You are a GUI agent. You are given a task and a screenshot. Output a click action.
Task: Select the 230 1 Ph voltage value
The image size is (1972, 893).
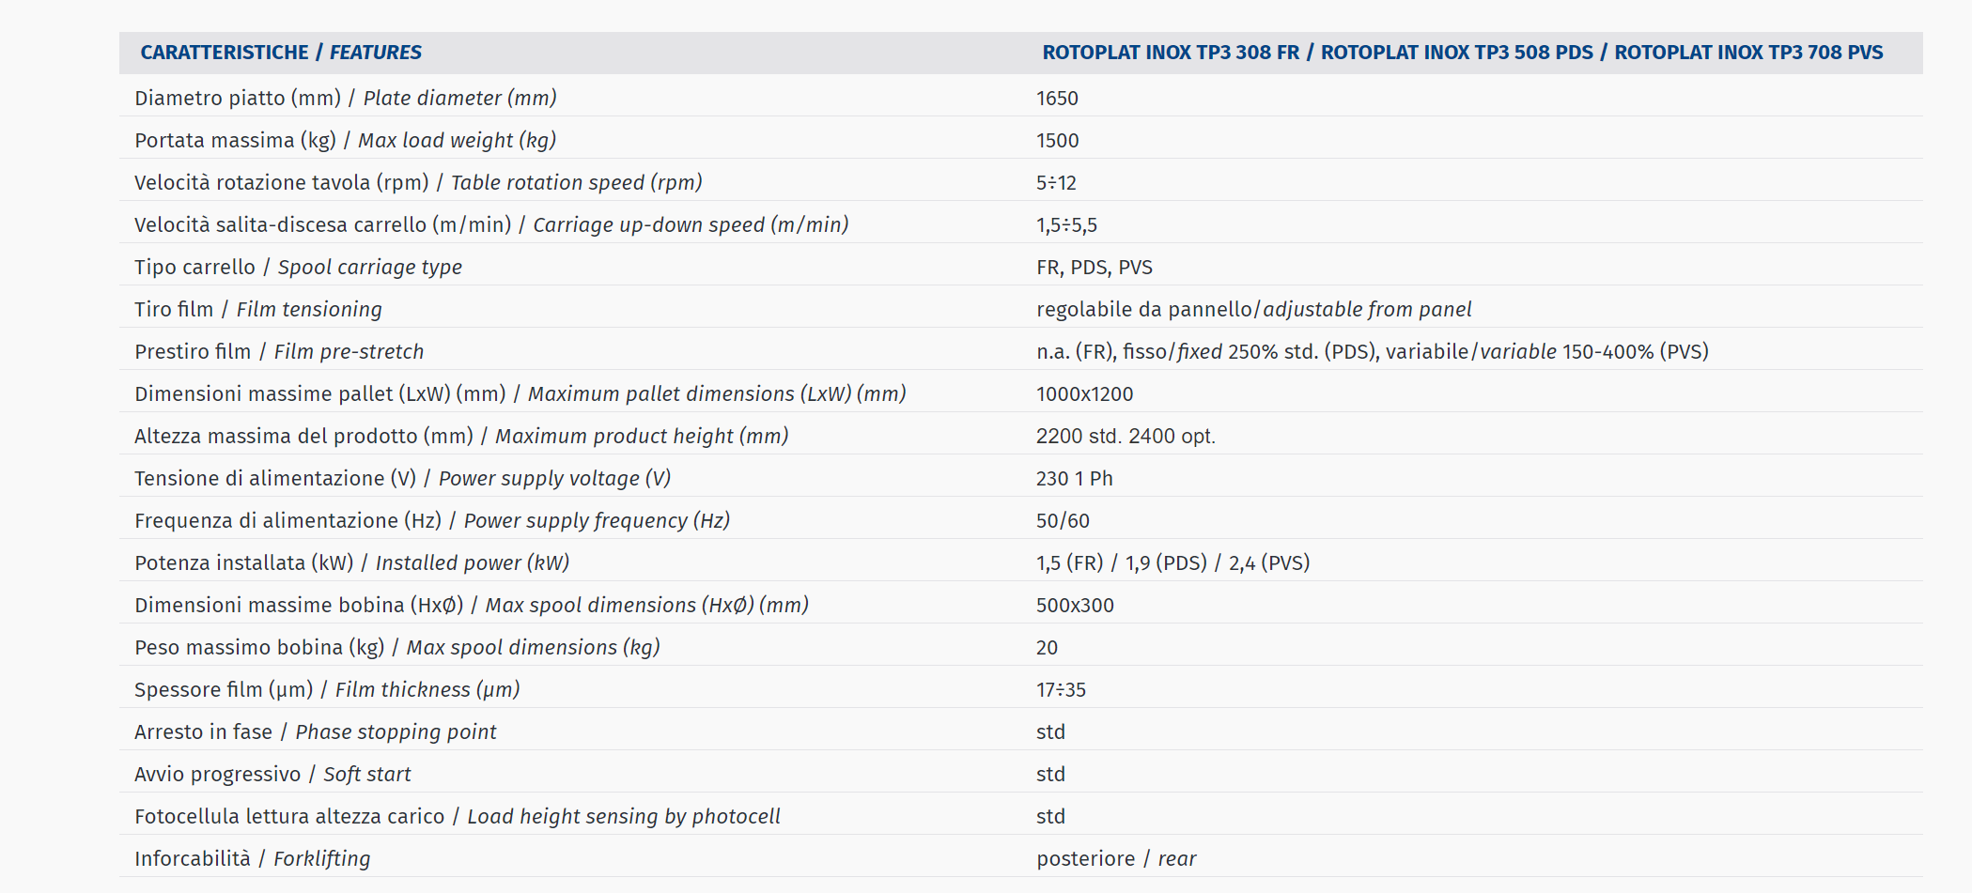click(1075, 478)
